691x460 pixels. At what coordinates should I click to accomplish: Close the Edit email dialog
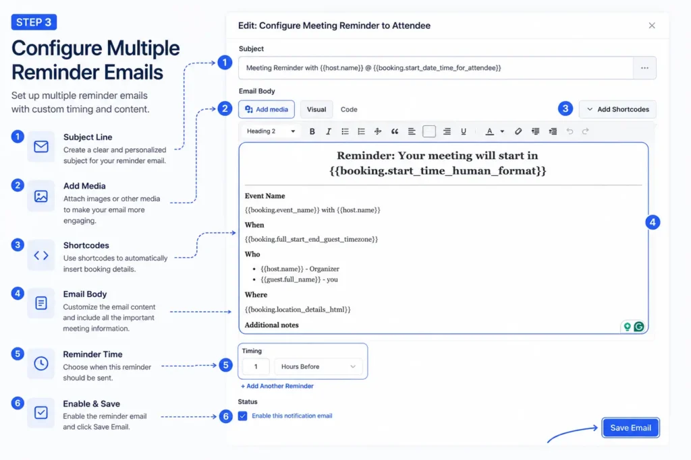pos(652,26)
